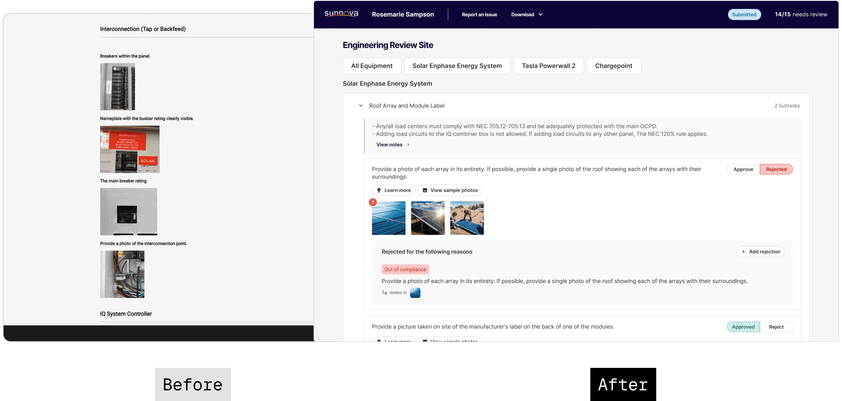Image resolution: width=842 pixels, height=401 pixels.
Task: Toggle Approved on manufacturer's label subtask
Action: coord(743,327)
